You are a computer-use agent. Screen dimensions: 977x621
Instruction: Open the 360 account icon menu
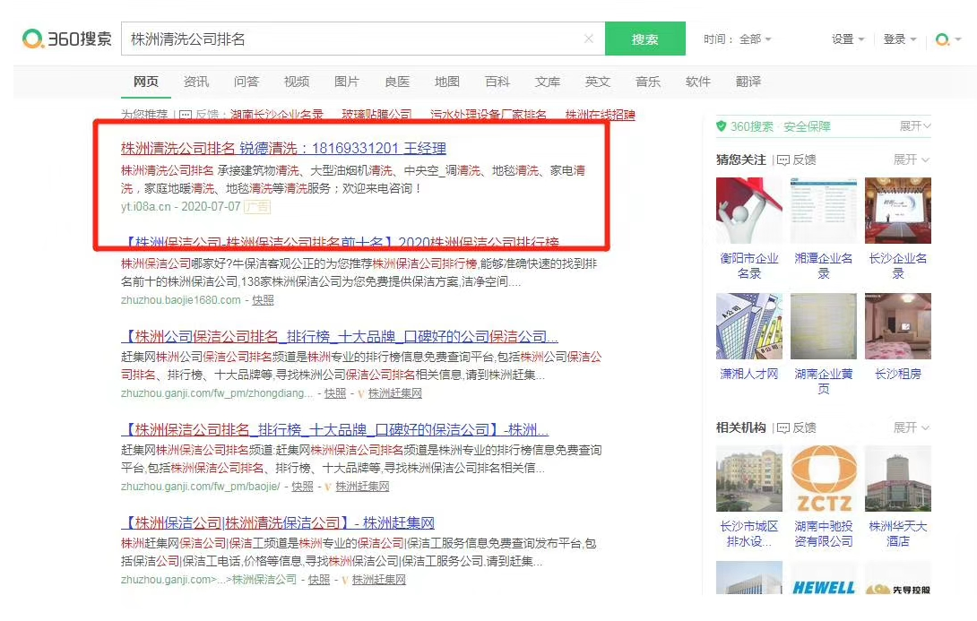click(x=948, y=39)
